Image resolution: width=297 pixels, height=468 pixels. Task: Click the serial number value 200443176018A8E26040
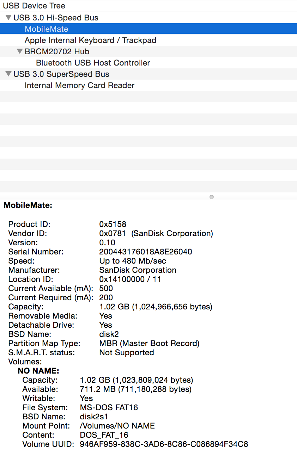point(146,252)
